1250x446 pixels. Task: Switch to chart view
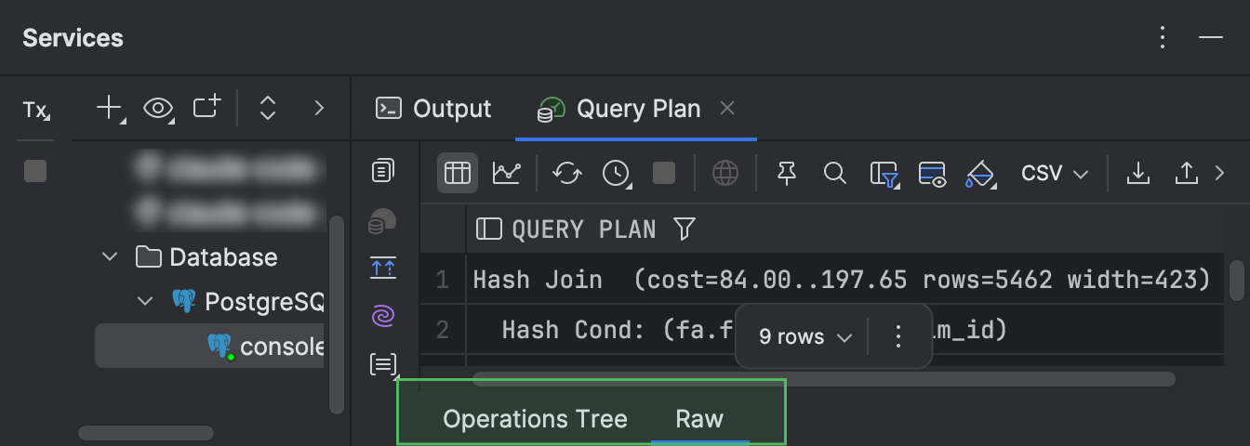coord(507,173)
